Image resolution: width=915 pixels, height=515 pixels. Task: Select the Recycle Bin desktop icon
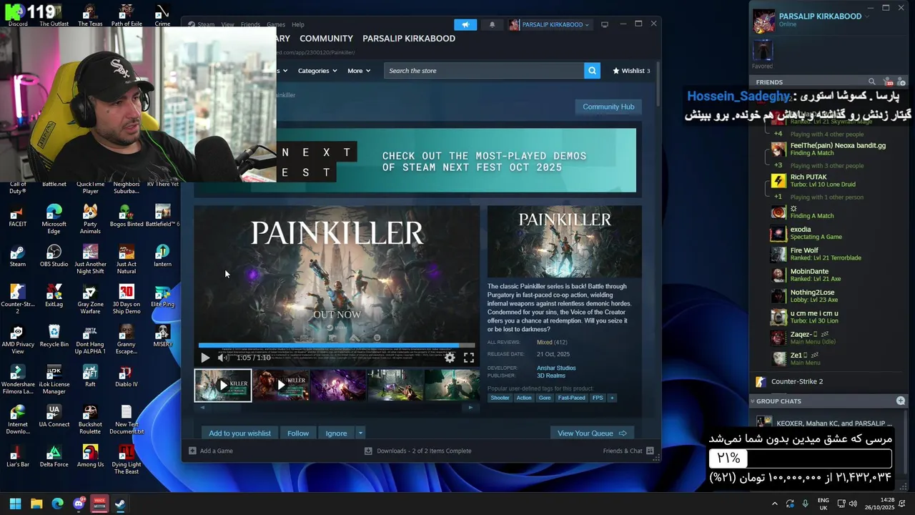pos(54,335)
